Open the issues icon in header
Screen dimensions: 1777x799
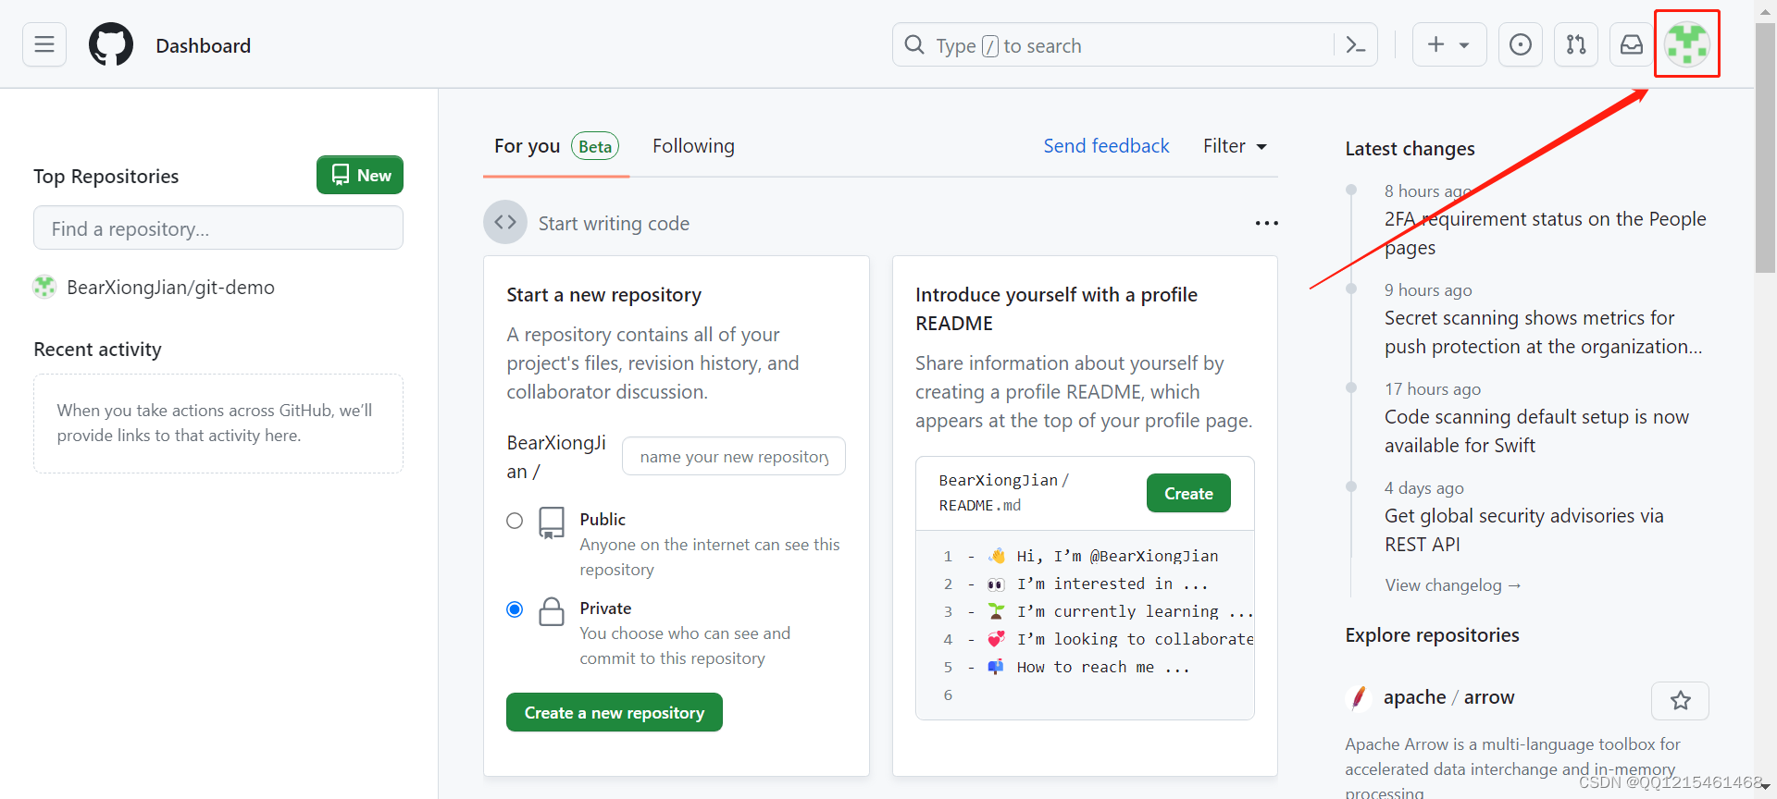pyautogui.click(x=1520, y=44)
